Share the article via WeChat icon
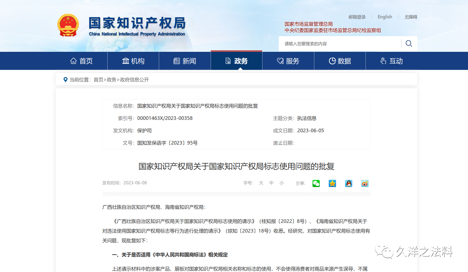Viewport: 468px width, 272px height. click(316, 183)
